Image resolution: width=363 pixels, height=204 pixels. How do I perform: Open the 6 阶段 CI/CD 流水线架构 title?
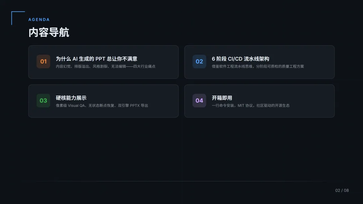click(240, 59)
